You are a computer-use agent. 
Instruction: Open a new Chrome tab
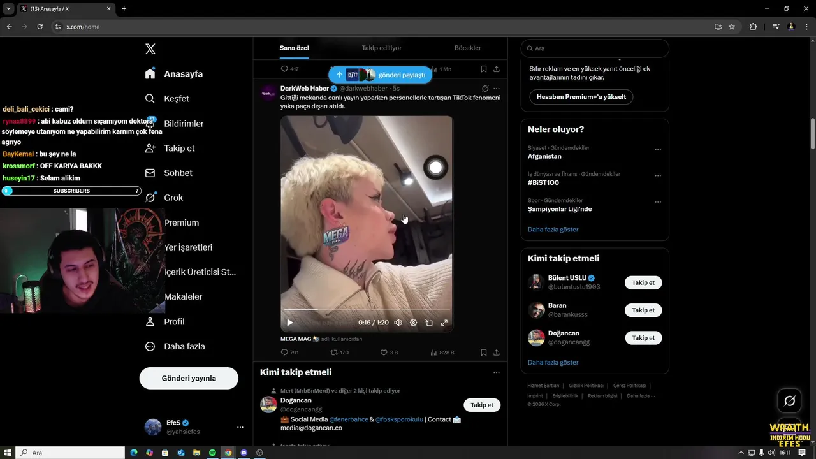[124, 9]
